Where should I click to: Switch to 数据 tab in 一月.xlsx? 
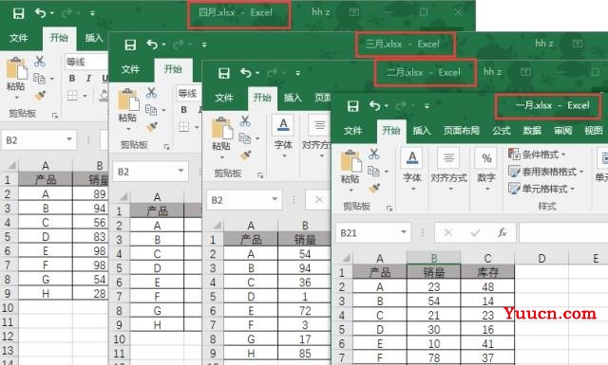pos(532,131)
